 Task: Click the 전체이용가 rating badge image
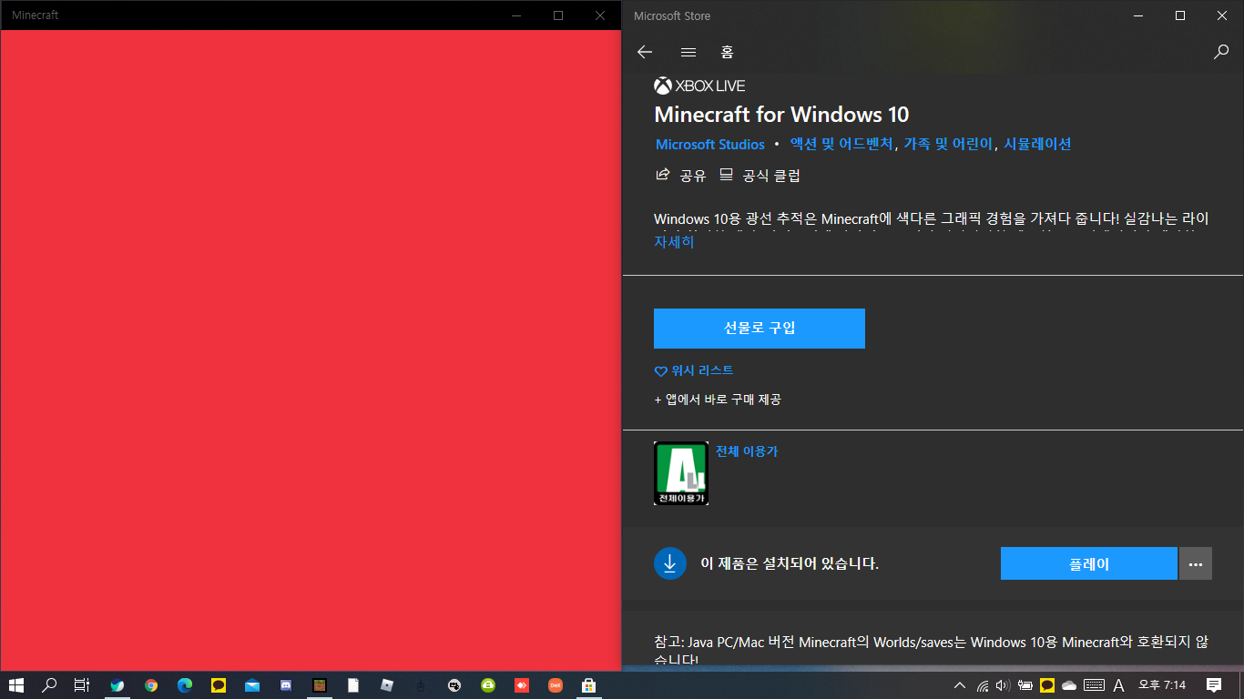[681, 473]
